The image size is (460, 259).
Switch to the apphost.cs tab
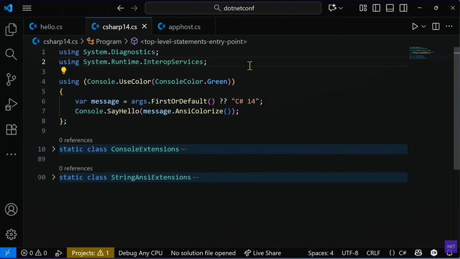tap(184, 27)
